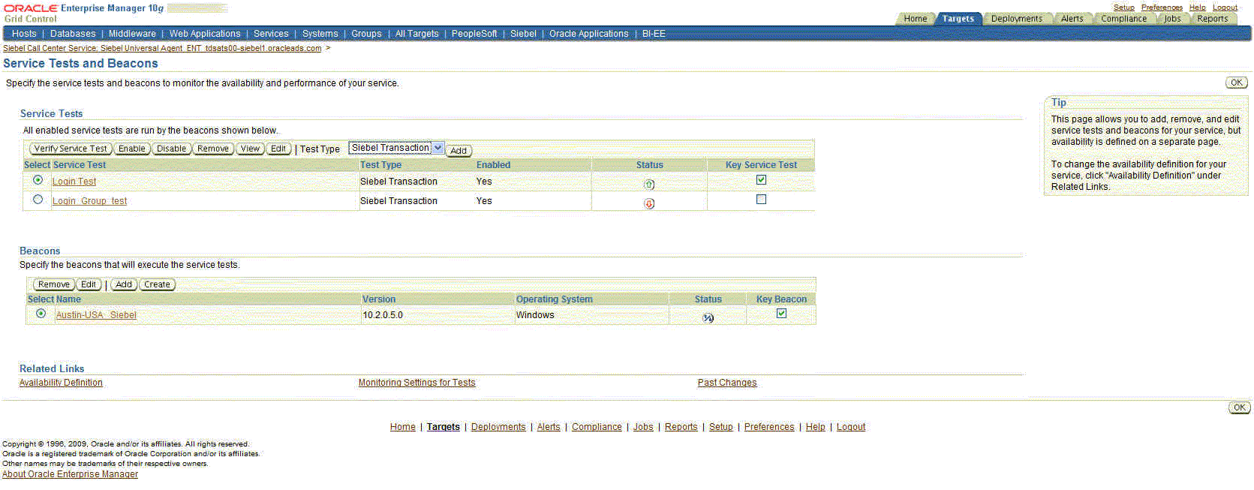Click the Disable service test button
This screenshot has width=1254, height=490.
171,149
